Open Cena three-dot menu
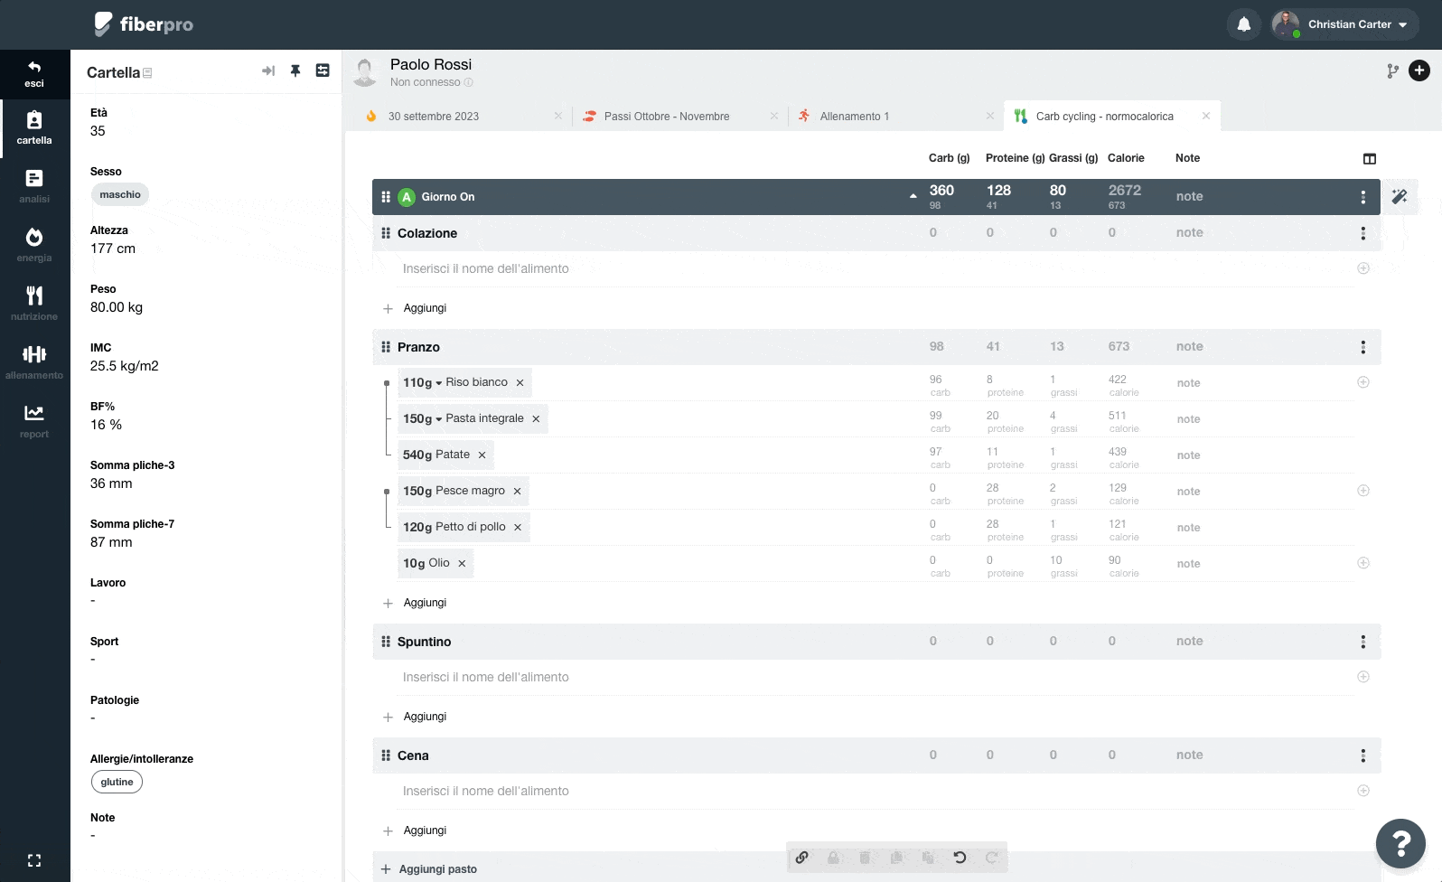Viewport: 1442px width, 882px height. pyautogui.click(x=1363, y=755)
